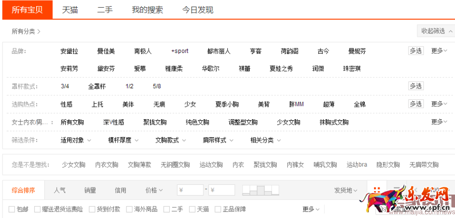Click suggested search 无钢圈文胸
Image resolution: width=455 pixels, height=218 pixels.
click(175, 165)
